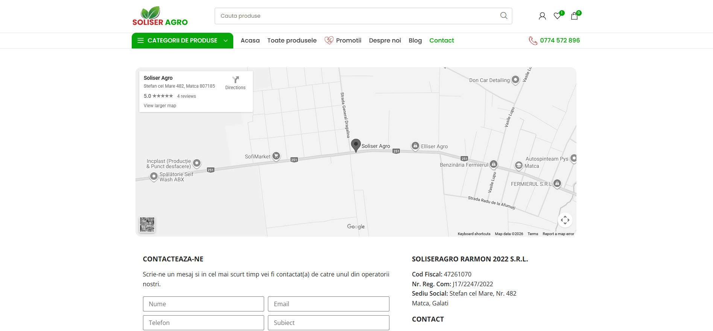
Task: Open the Toate produsele menu item
Action: (292, 41)
